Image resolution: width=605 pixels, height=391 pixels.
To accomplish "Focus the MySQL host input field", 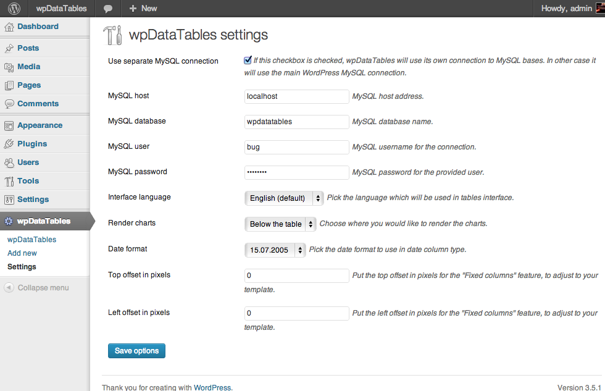I will tap(297, 96).
